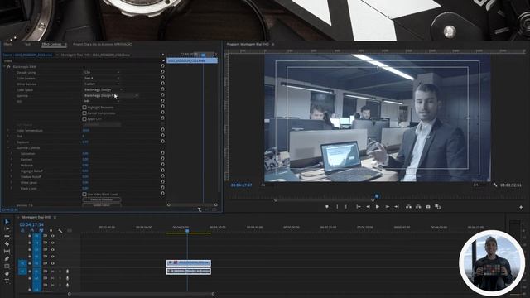Screen dimensions: 530x298
Task: Open the Color Space dropdown
Action: [104, 90]
